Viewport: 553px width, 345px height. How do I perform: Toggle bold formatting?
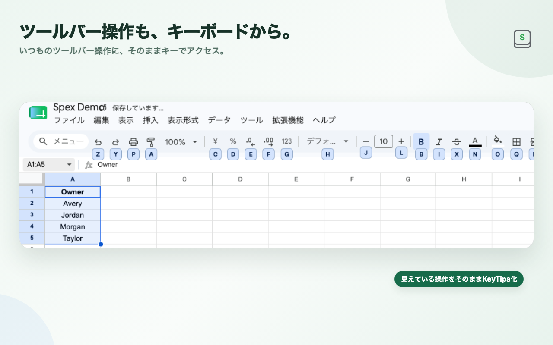pyautogui.click(x=421, y=141)
